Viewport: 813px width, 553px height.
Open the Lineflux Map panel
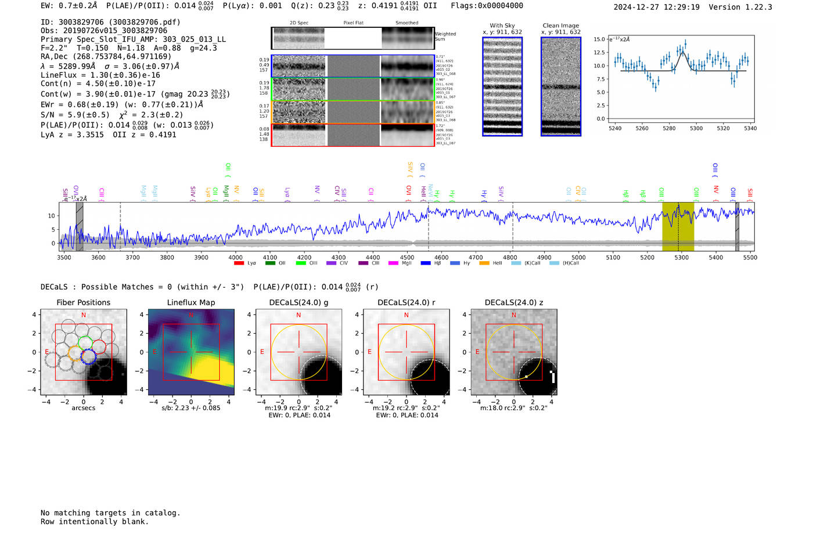tap(191, 352)
